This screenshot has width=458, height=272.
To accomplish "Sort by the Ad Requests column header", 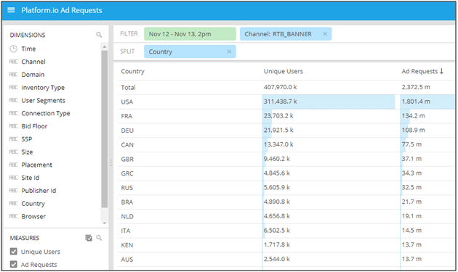I will 419,71.
